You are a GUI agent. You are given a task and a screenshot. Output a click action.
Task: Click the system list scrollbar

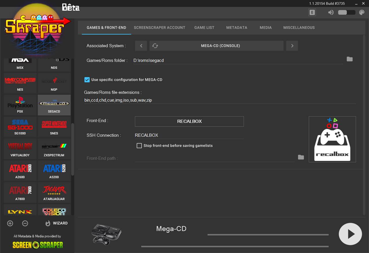coord(73,149)
